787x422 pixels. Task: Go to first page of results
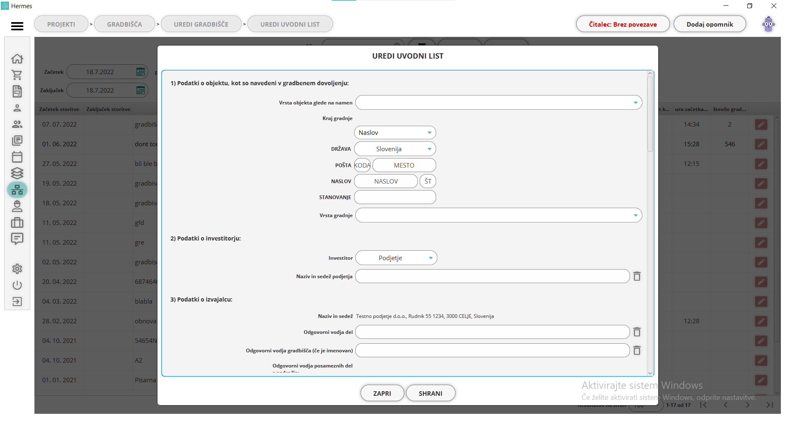coord(703,405)
